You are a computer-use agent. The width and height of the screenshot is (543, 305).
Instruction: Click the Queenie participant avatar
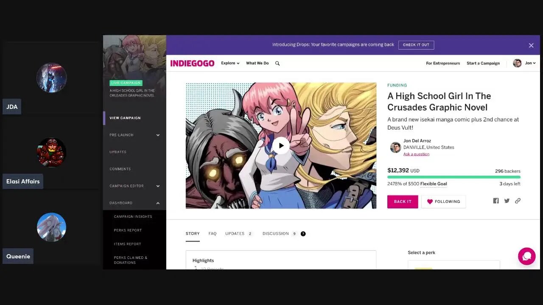pyautogui.click(x=51, y=227)
